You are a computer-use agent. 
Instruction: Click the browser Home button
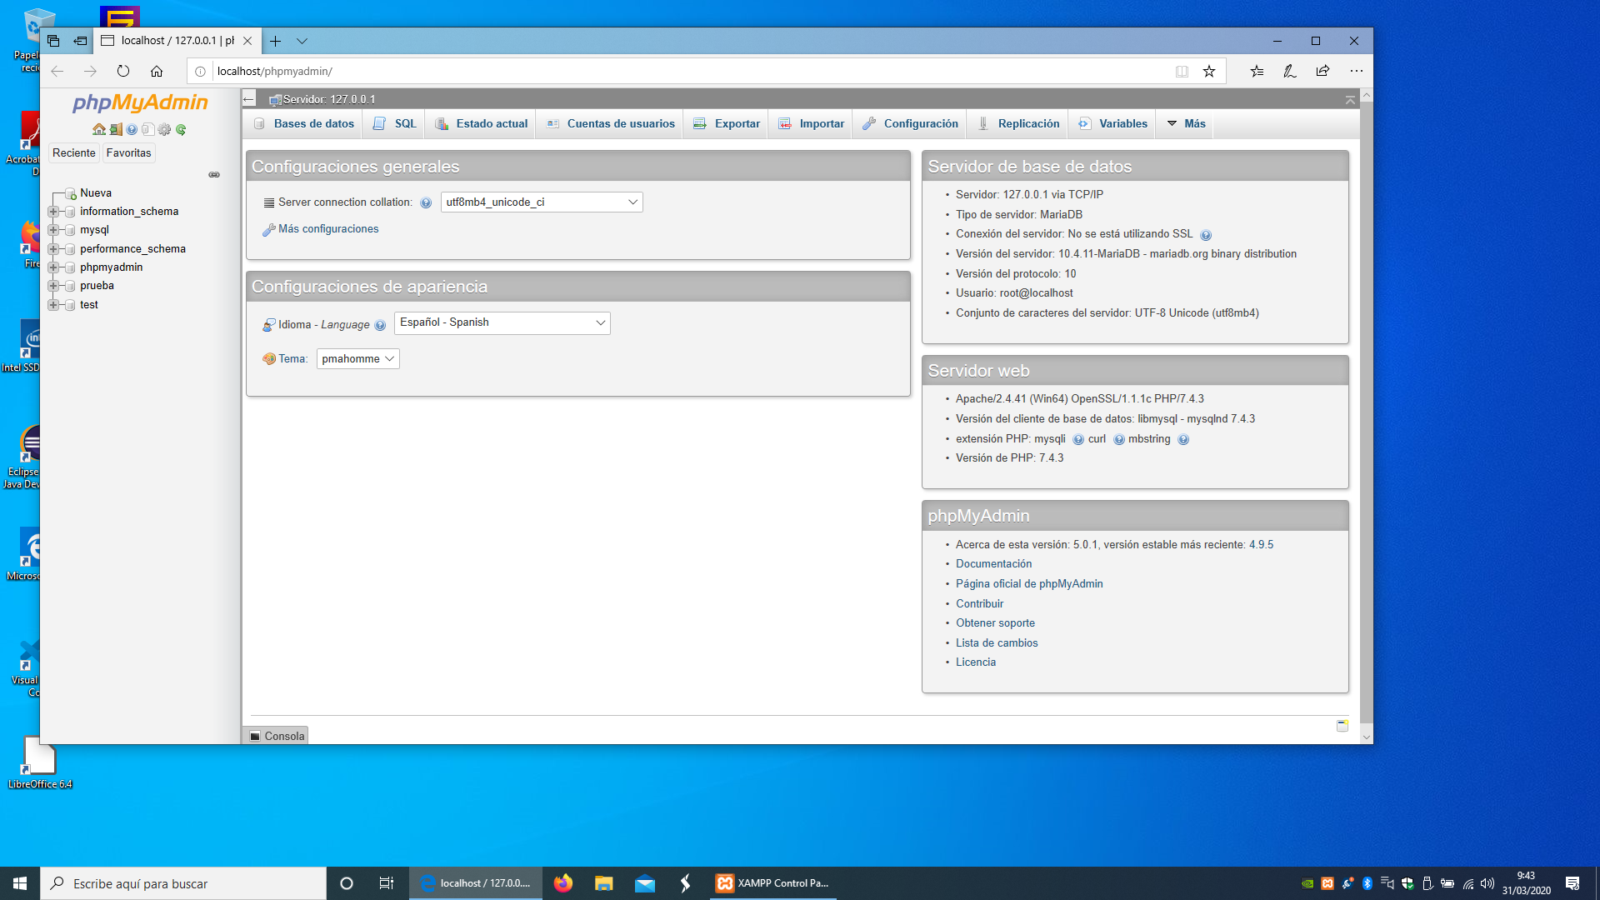click(157, 71)
